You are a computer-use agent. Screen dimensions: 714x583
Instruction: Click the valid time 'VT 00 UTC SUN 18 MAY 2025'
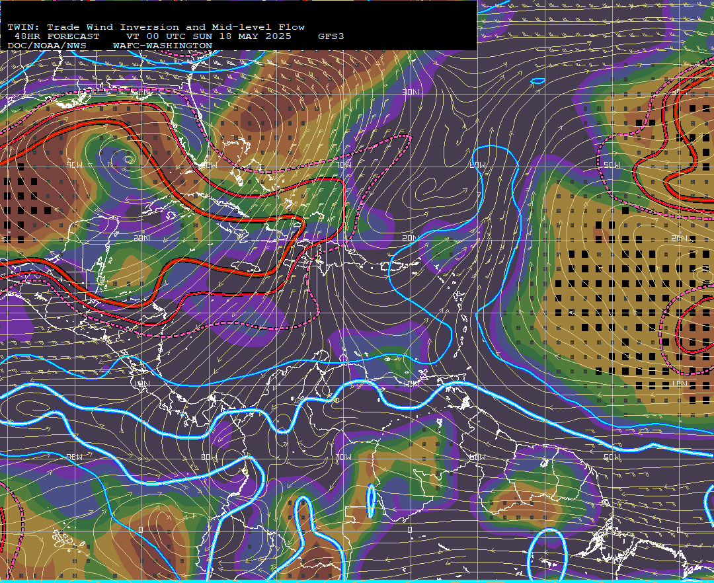tap(208, 36)
